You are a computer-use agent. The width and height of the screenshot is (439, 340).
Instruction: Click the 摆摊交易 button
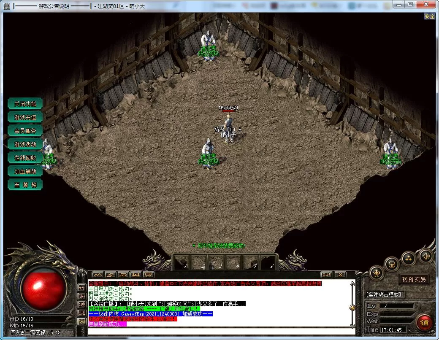[x=414, y=279]
